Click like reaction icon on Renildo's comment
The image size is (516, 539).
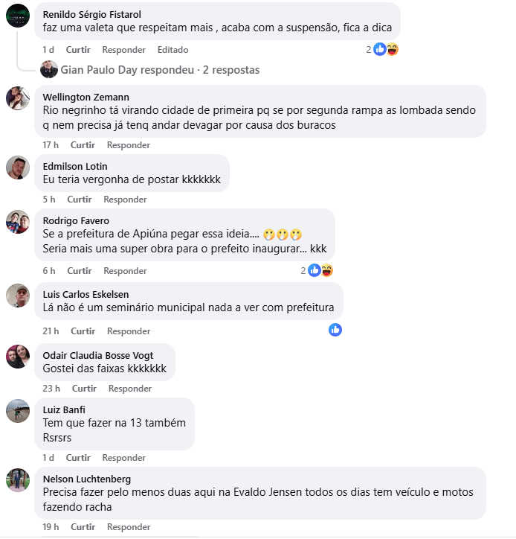380,49
